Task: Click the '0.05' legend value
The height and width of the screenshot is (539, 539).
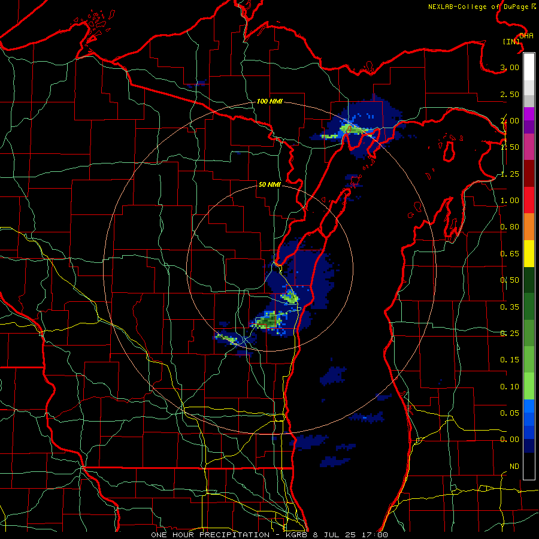Action: (510, 413)
